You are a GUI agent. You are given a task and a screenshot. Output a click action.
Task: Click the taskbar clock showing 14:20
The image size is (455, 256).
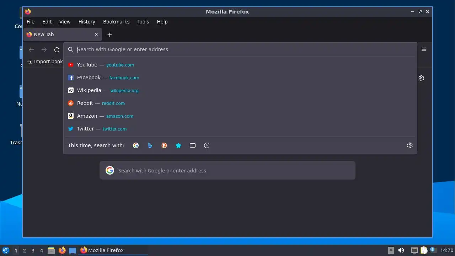447,250
